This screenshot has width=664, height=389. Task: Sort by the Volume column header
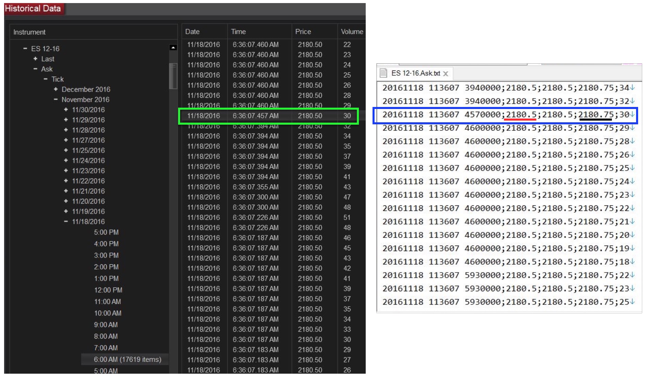[351, 32]
